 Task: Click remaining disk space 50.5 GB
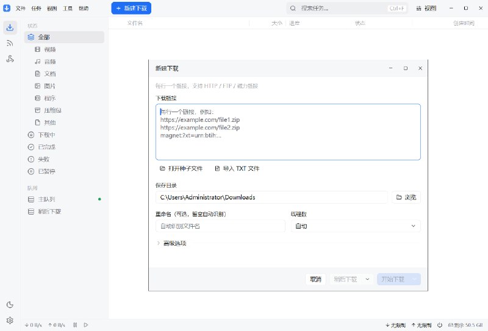pyautogui.click(x=465, y=325)
